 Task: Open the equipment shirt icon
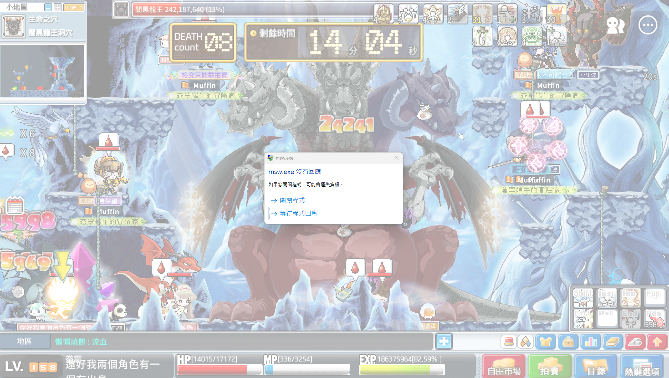545,342
